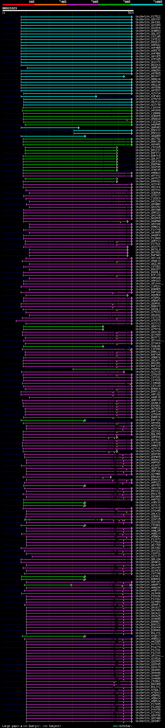165x728 pixels.
Task: Open hit UniRef100_Q32904
Action: 148,28
